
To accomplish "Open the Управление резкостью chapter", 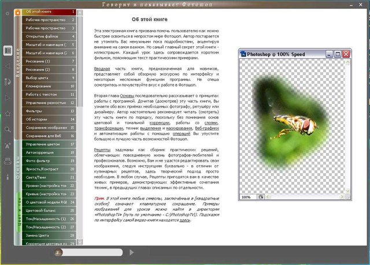I will [49, 103].
